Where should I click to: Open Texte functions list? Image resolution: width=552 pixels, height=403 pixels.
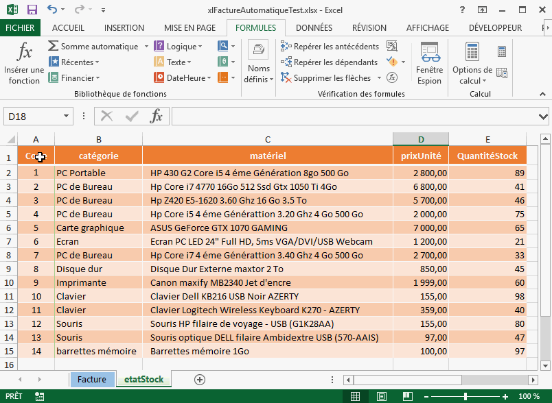(172, 62)
